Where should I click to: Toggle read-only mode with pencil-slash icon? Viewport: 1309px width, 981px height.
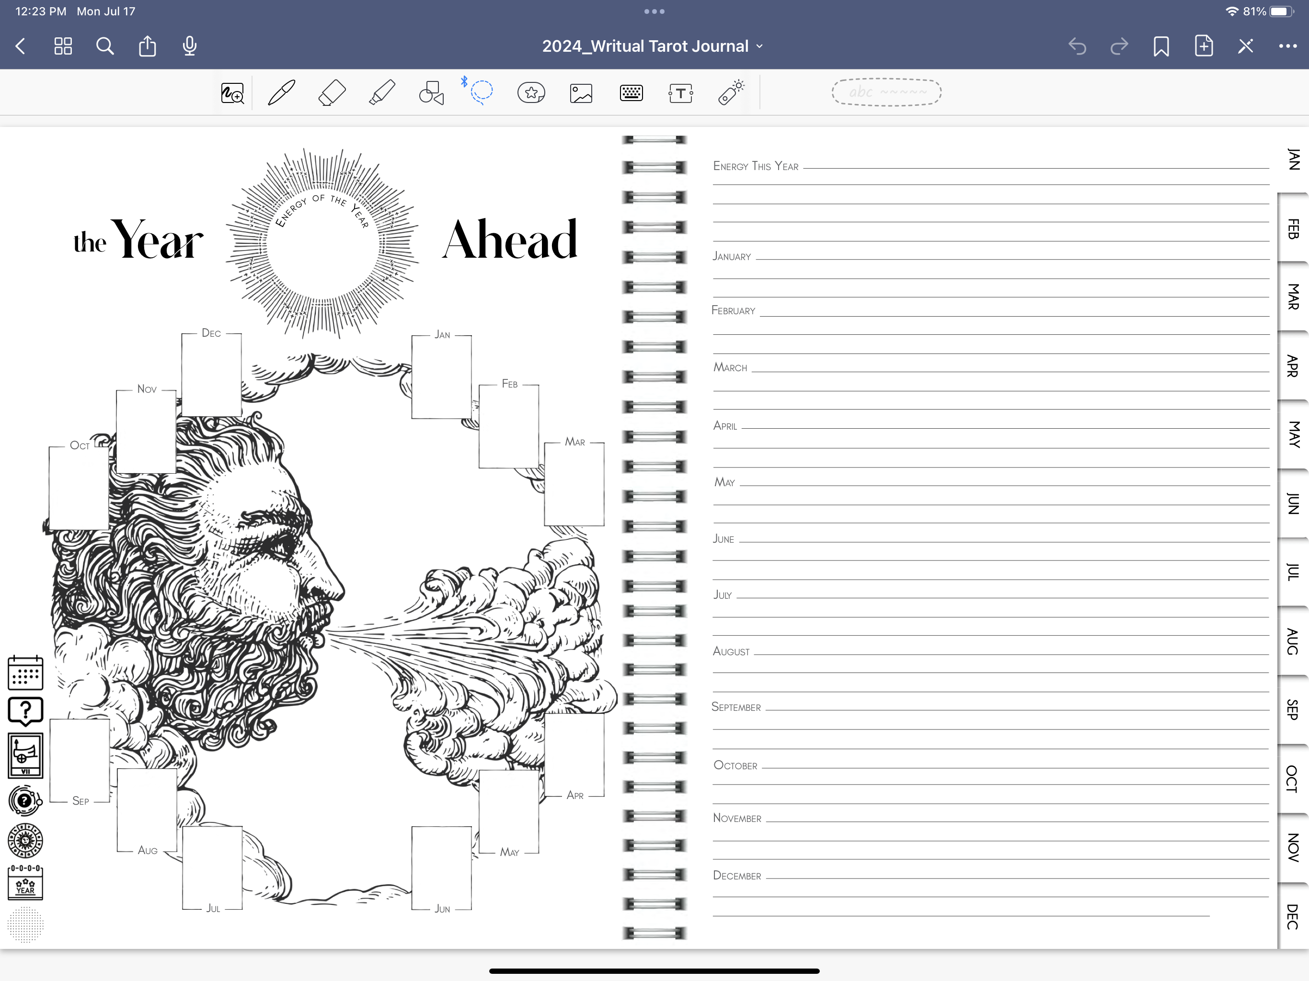pyautogui.click(x=1246, y=46)
